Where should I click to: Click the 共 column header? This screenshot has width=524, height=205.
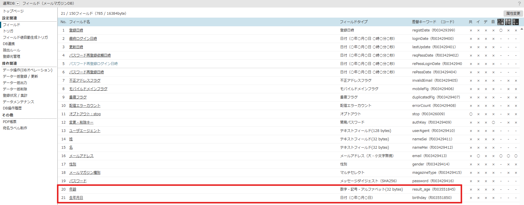tap(471, 22)
